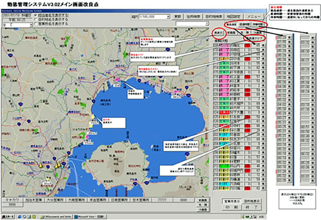Click red speed cell in row 112
Screen dimensions: 321x220
247,59
